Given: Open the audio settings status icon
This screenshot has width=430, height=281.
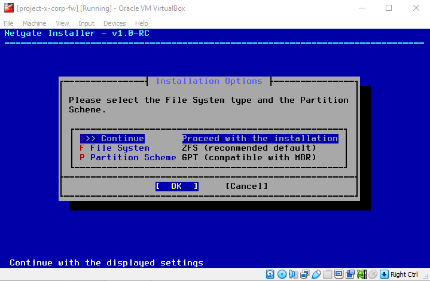Looking at the screenshot, I should [x=293, y=274].
